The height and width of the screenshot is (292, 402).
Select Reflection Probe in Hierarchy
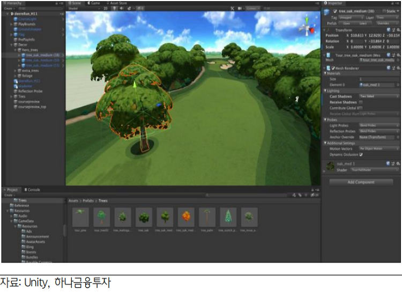(30, 91)
